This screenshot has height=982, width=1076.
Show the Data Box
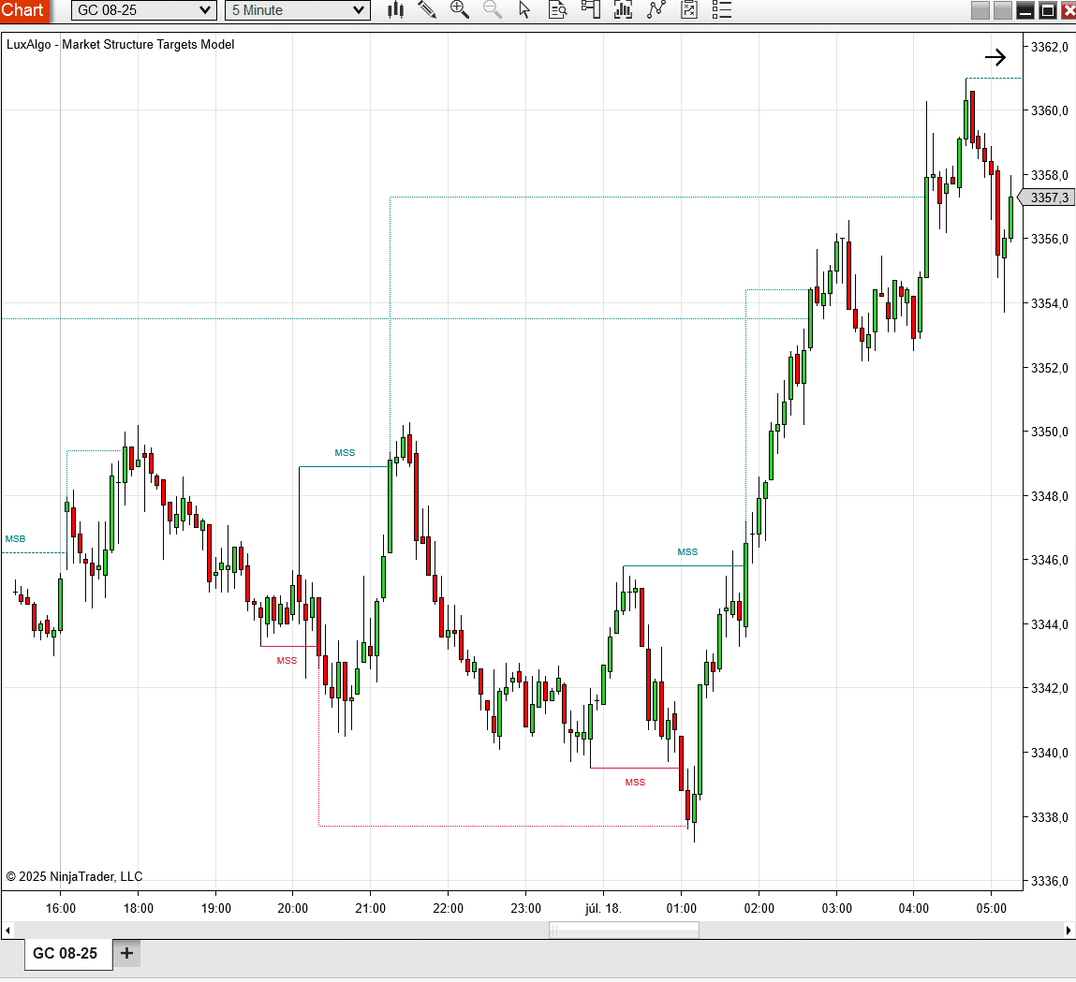tap(558, 10)
